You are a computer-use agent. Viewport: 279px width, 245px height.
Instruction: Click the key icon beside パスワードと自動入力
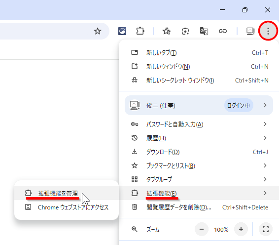click(x=135, y=124)
